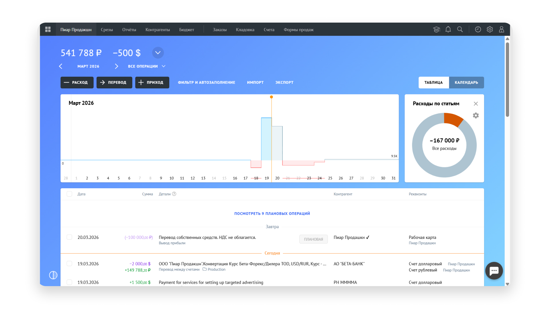Go to next month arrow
550x309 pixels.
(116, 66)
